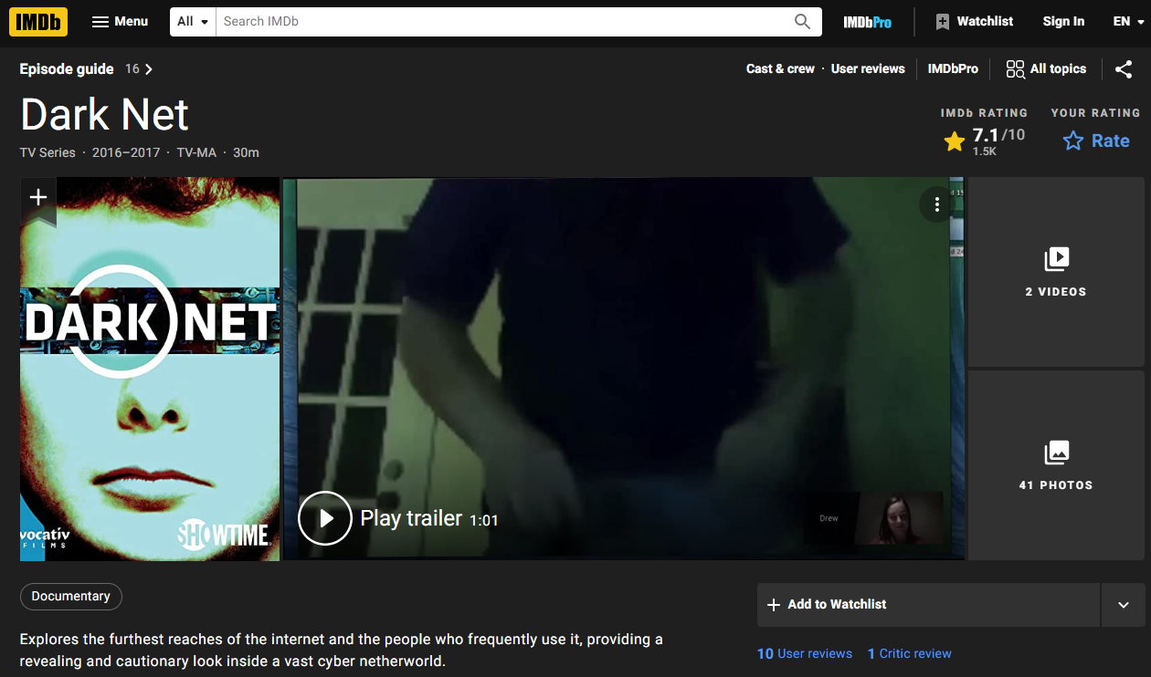Expand the All search category dropdown
Viewport: 1151px width, 677px height.
pyautogui.click(x=193, y=21)
